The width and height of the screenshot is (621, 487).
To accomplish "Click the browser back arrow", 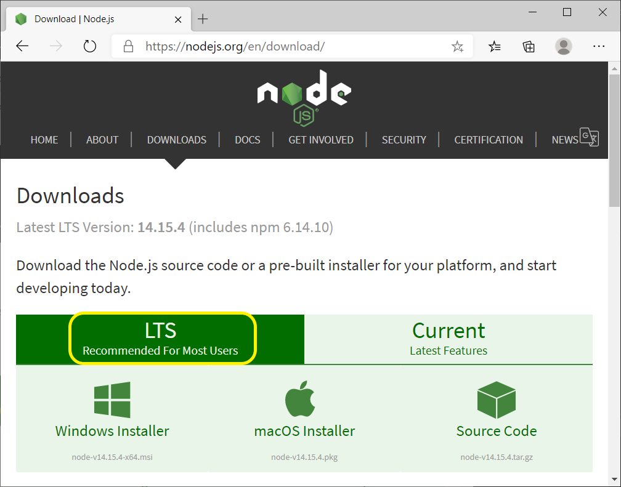I will (22, 46).
